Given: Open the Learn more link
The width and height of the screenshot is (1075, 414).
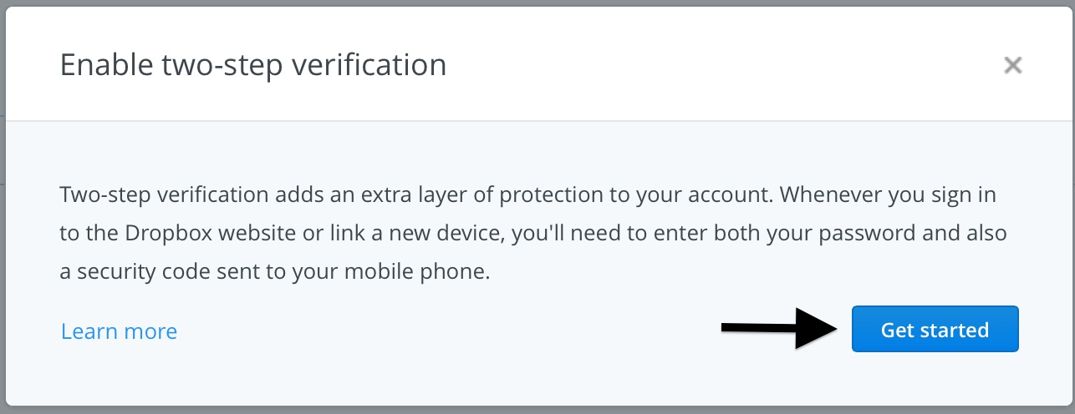Looking at the screenshot, I should coord(119,331).
